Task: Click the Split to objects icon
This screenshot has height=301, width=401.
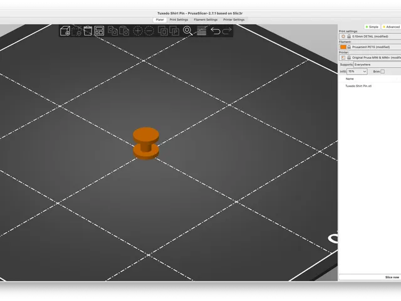Action: click(x=163, y=31)
